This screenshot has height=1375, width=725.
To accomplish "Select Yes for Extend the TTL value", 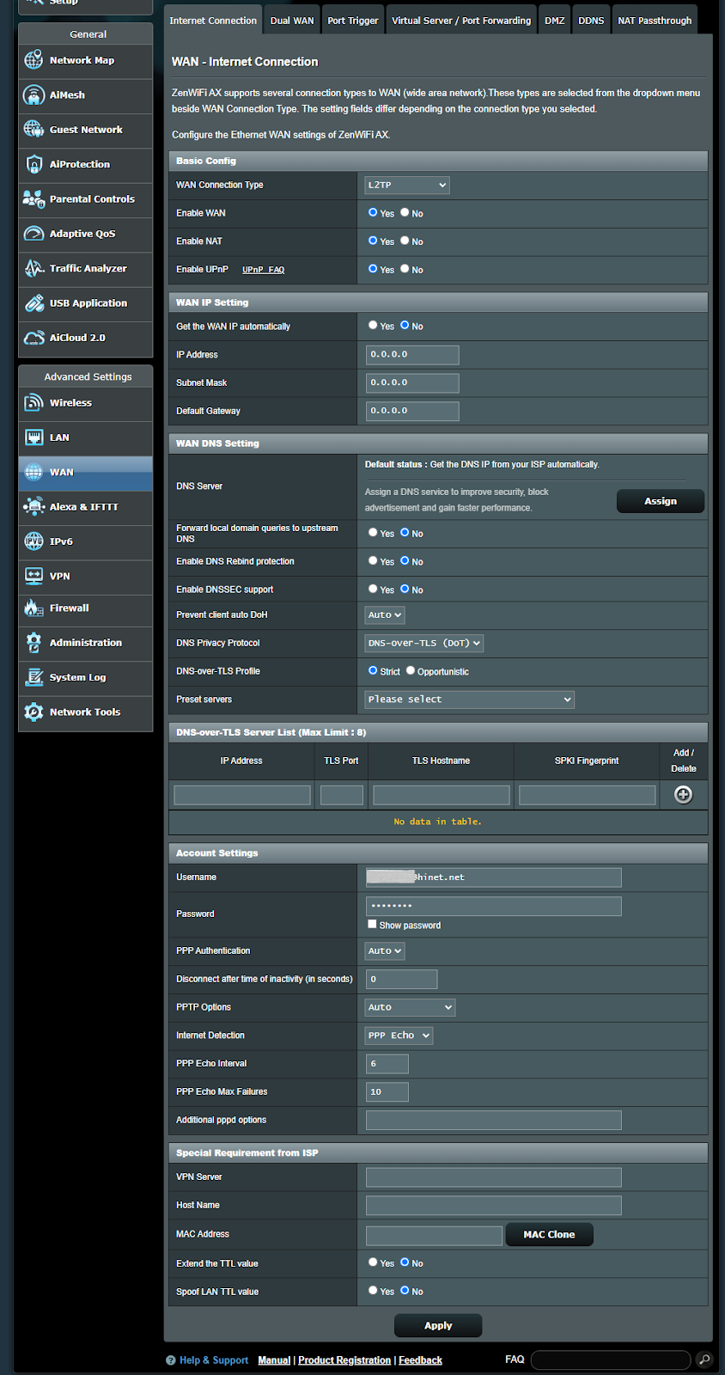I will 373,1262.
